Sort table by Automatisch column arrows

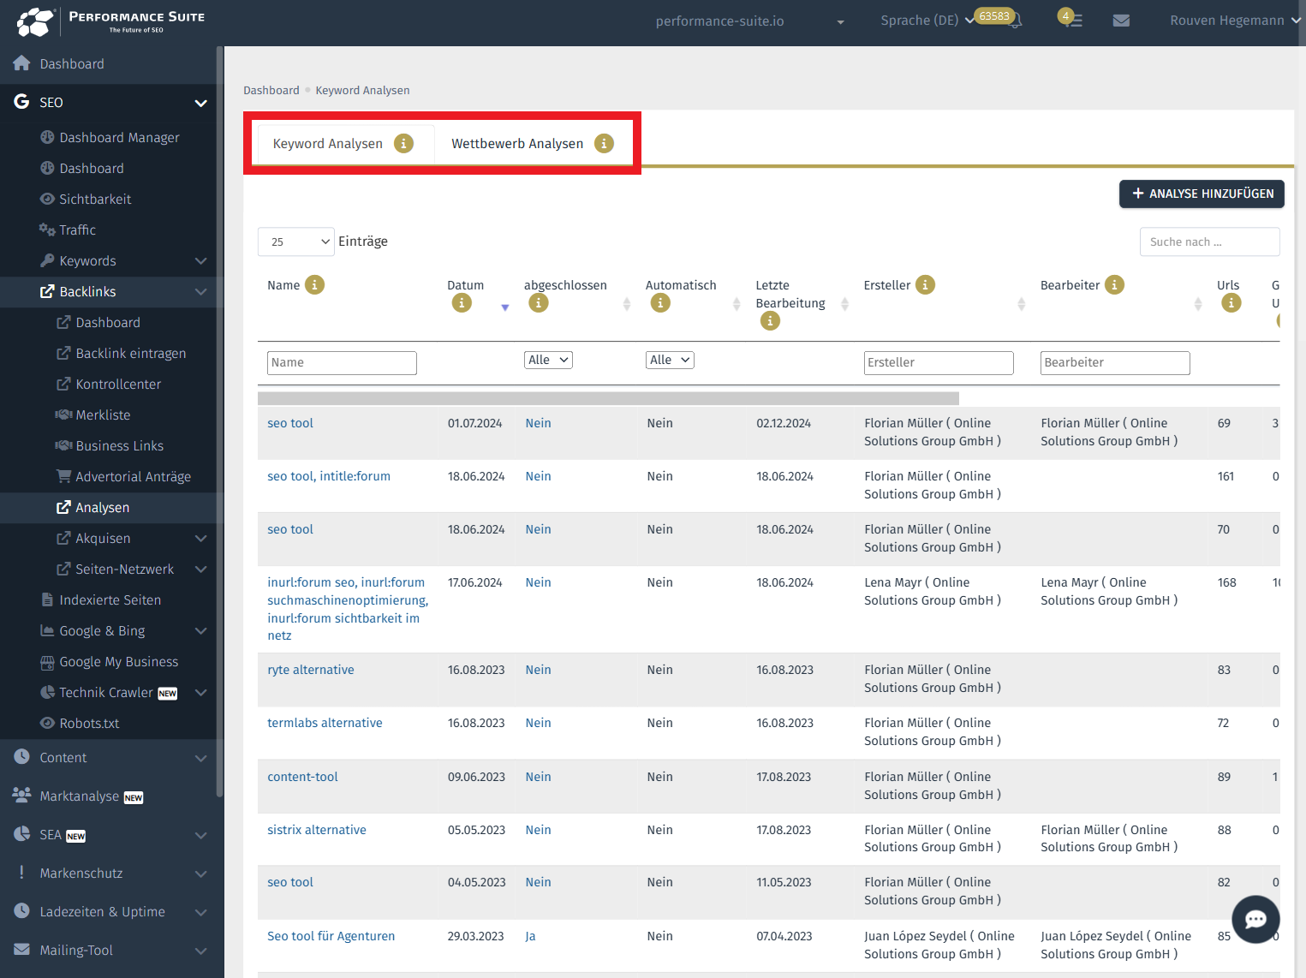click(736, 304)
